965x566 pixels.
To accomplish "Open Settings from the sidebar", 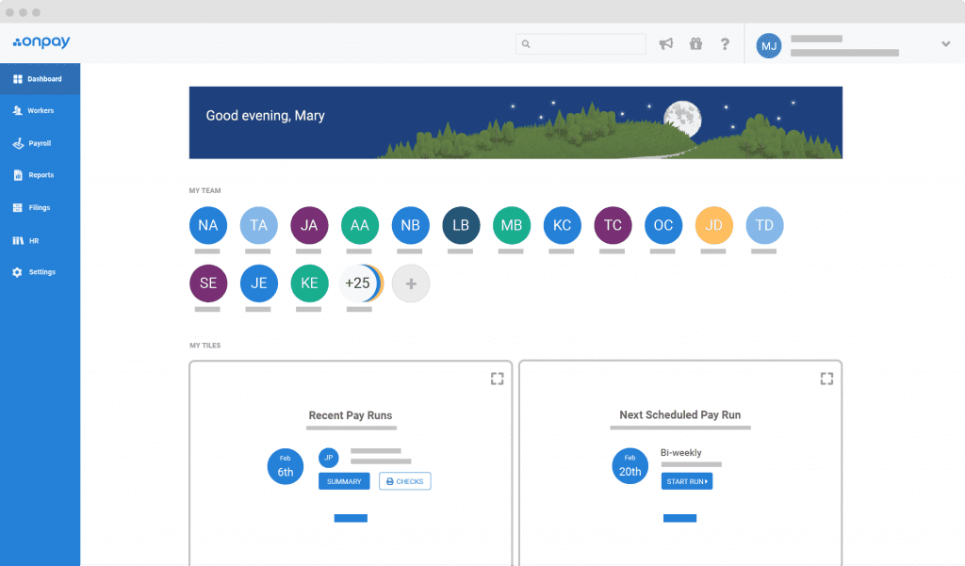I will pos(40,272).
